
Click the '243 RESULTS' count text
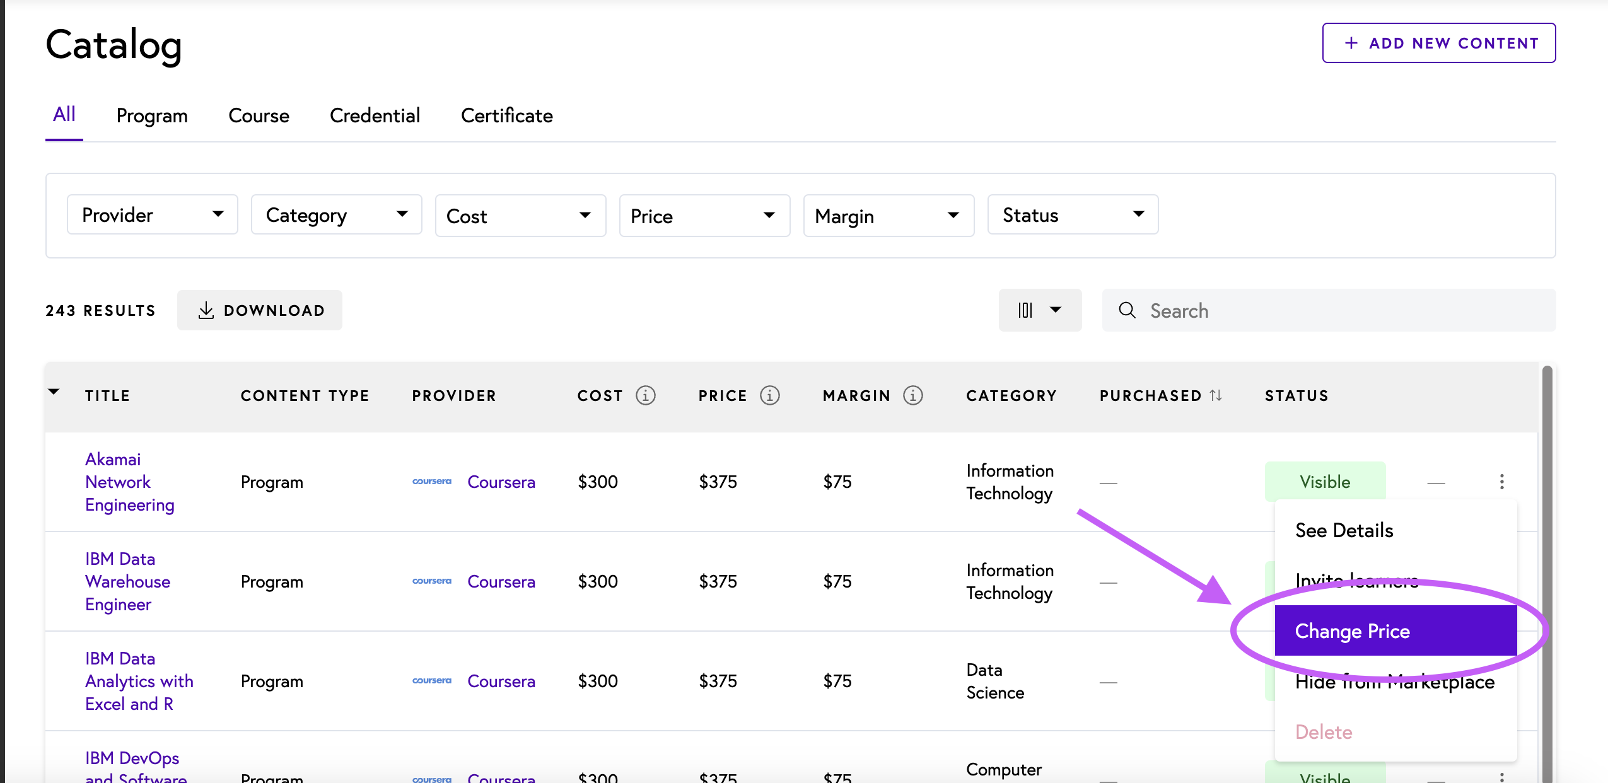(100, 310)
